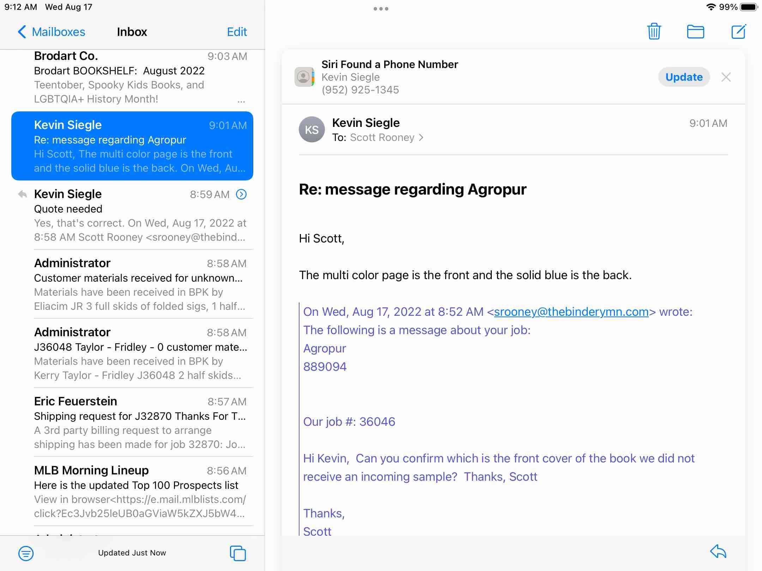Compose a new message
Screen dimensions: 762x571
tap(738, 32)
